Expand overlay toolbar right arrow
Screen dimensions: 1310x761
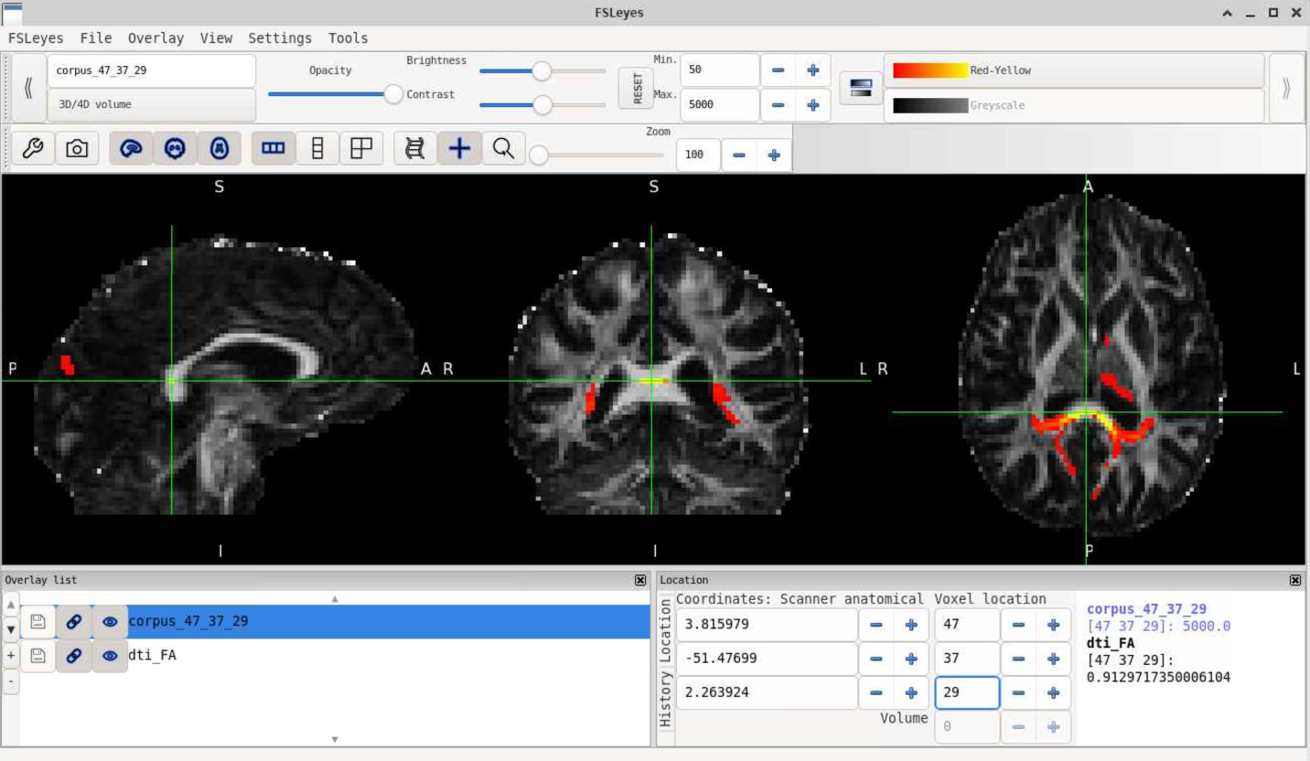click(x=1286, y=88)
